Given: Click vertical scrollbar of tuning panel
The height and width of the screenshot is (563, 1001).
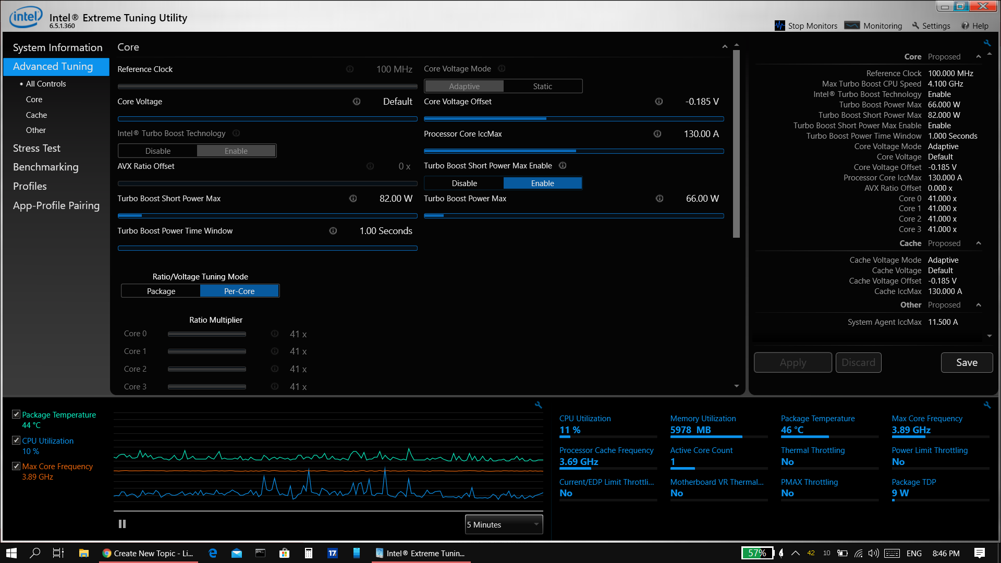Looking at the screenshot, I should click(x=737, y=144).
